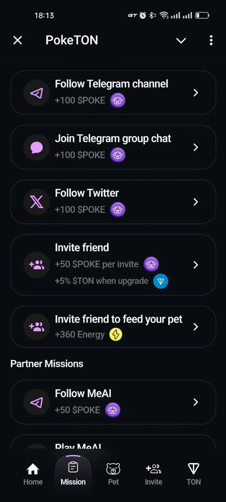Open the three-dot overflow menu
This screenshot has width=226, height=502.
[x=211, y=40]
